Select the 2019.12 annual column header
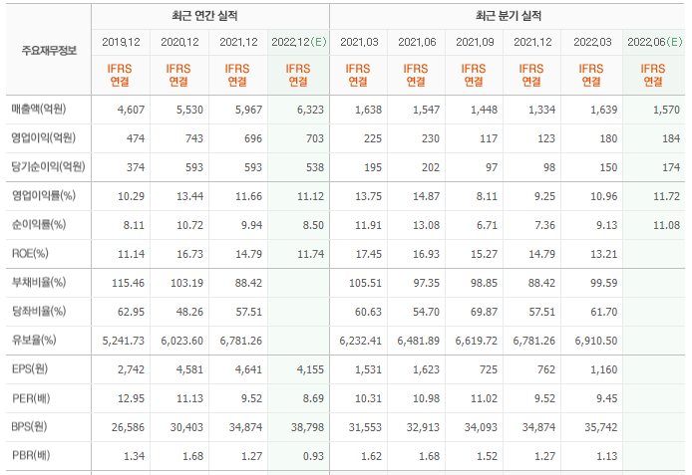 point(121,42)
